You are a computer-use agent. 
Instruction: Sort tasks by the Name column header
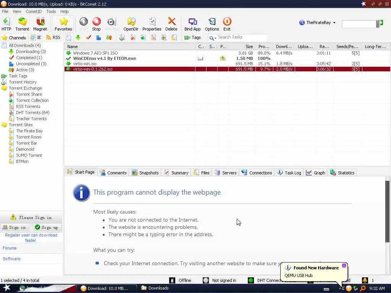coord(130,47)
